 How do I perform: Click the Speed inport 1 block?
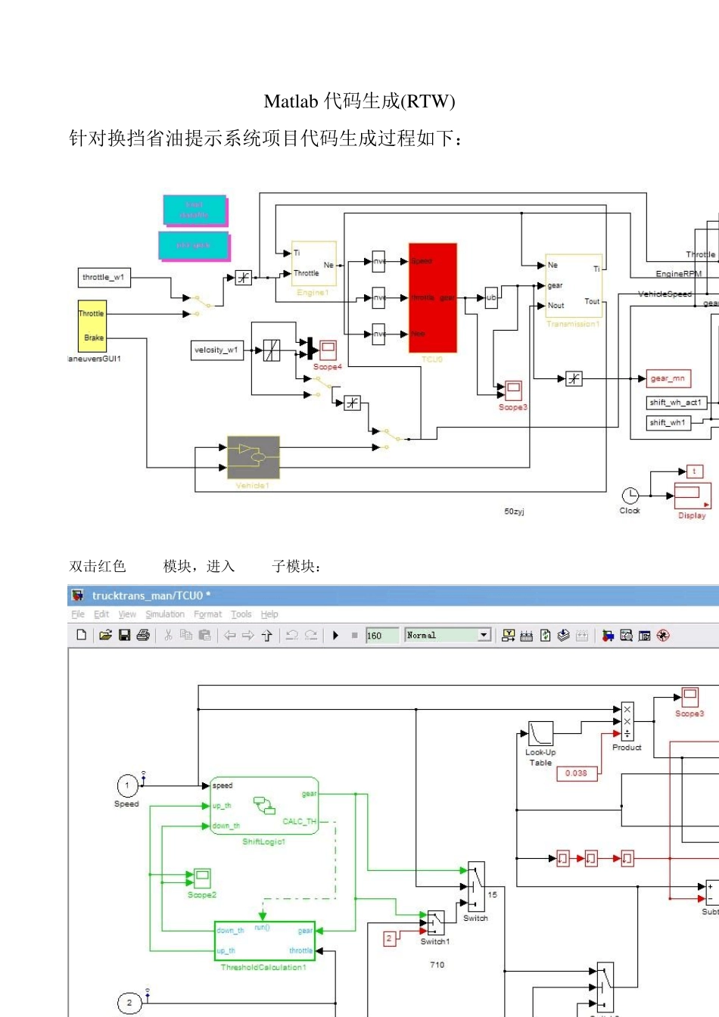click(127, 785)
